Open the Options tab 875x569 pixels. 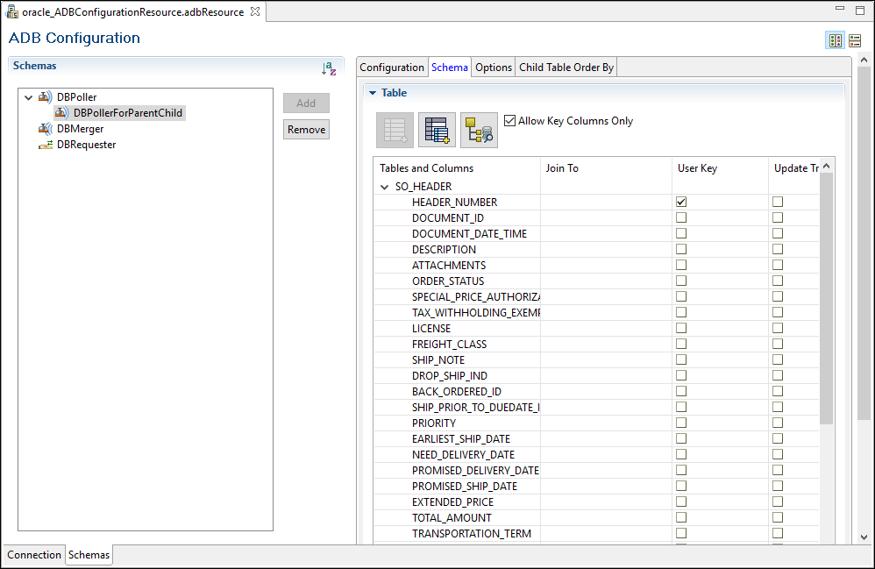(x=494, y=68)
